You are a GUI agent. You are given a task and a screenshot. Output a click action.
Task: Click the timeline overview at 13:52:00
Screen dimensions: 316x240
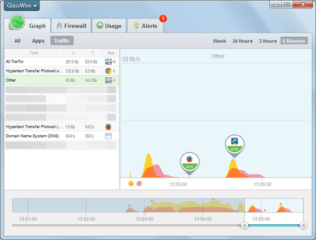click(x=86, y=206)
